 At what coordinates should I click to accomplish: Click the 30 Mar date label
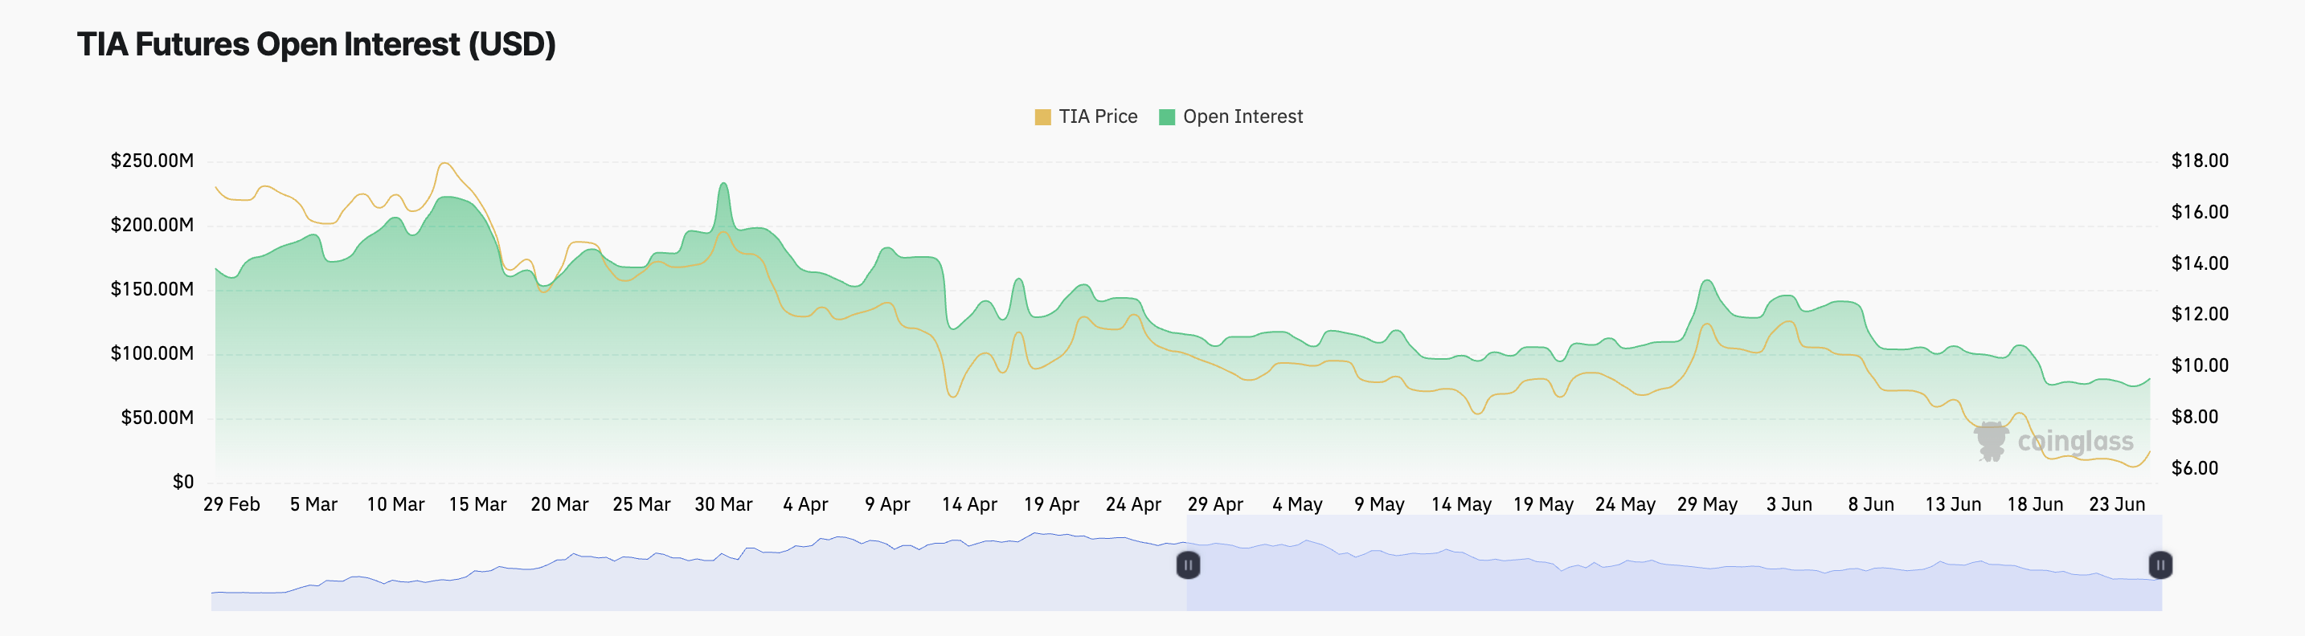click(x=723, y=504)
